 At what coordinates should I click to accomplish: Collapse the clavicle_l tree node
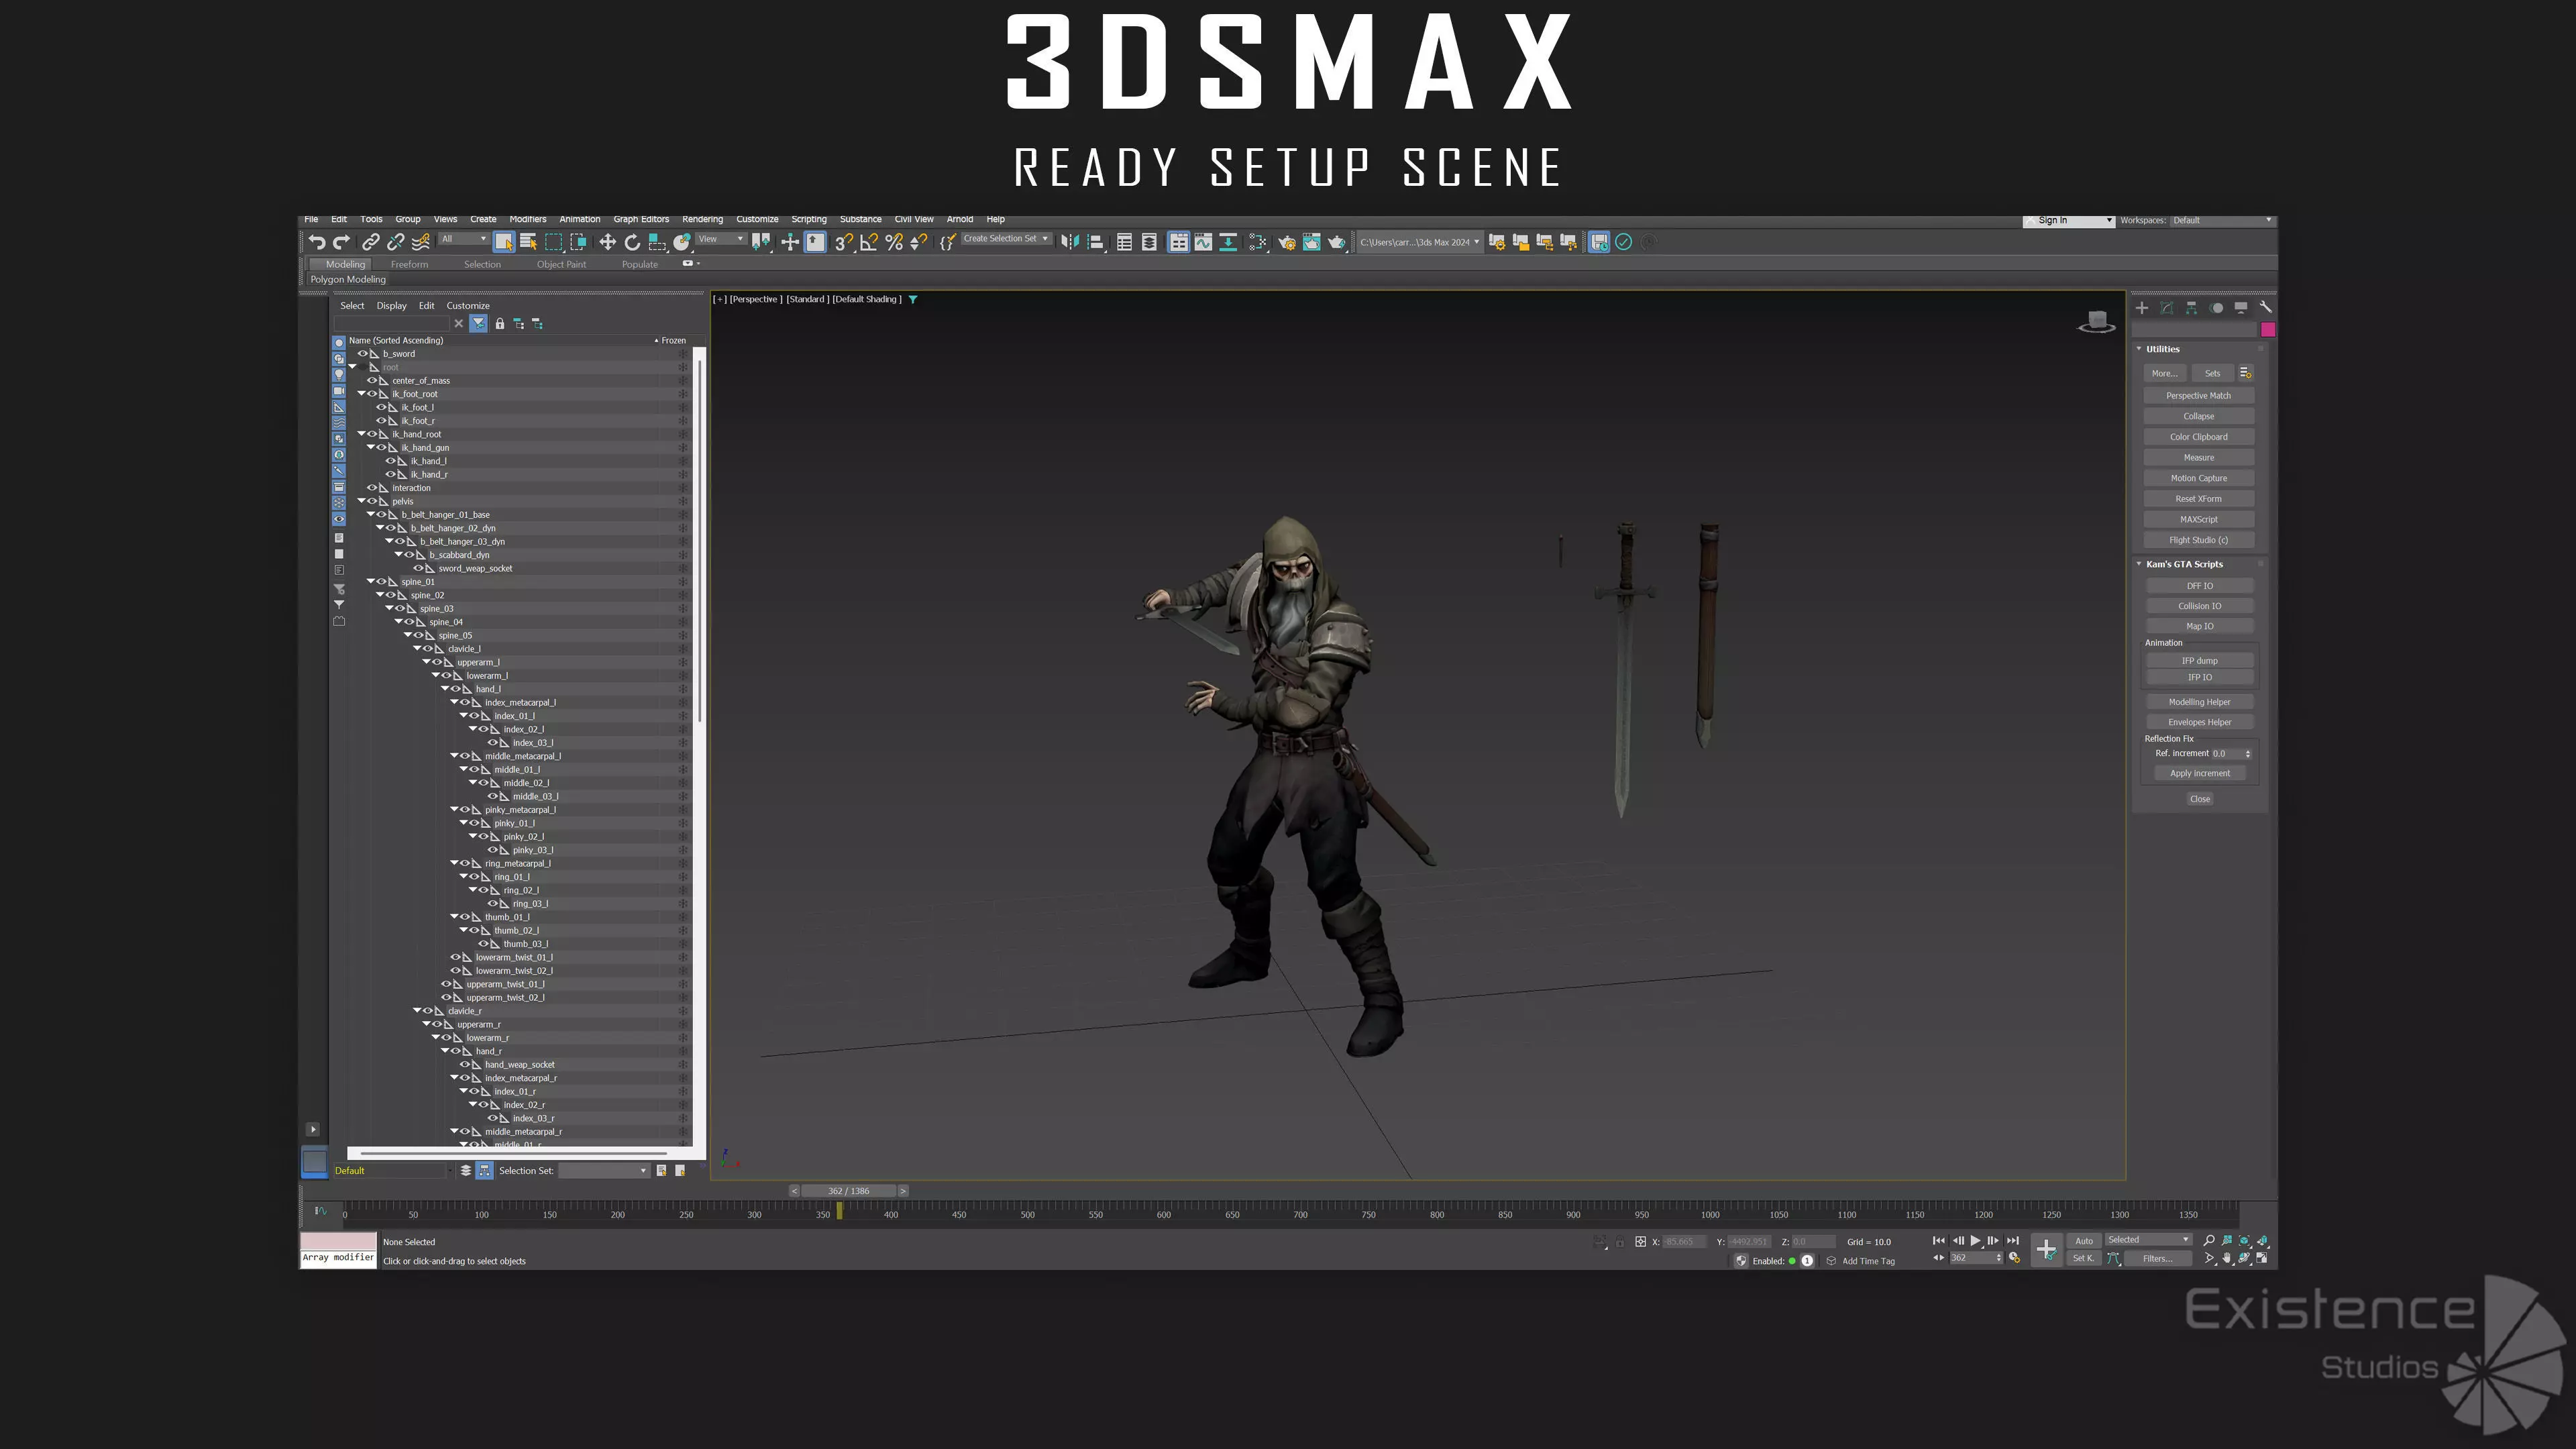point(418,649)
